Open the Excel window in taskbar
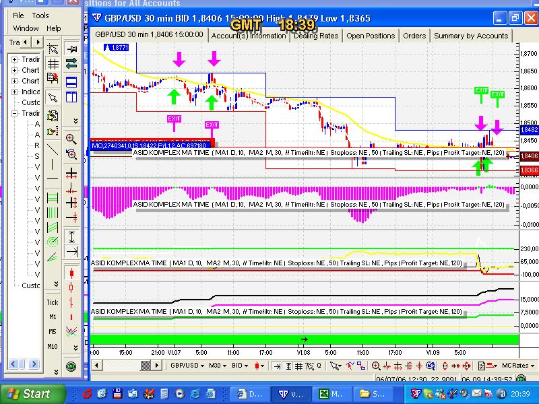The height and width of the screenshot is (404, 539). point(331,394)
